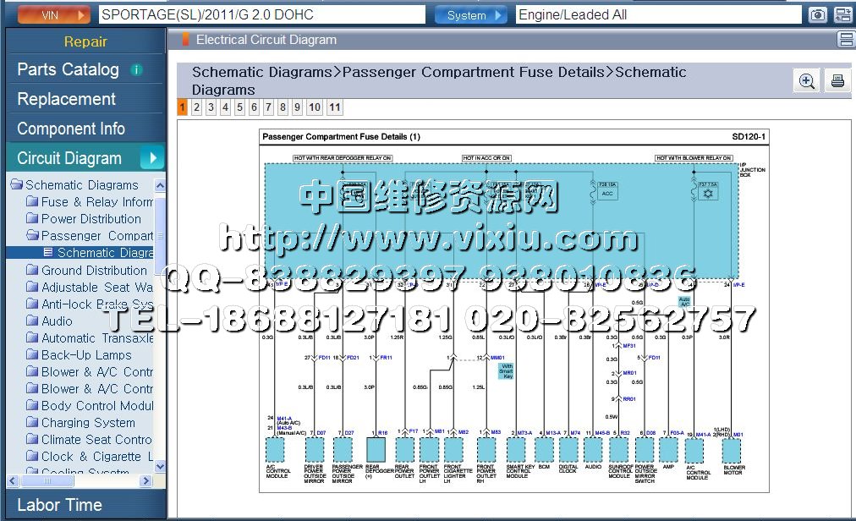
Task: Collapse the Schematic Diagrams root folder
Action: pos(16,185)
